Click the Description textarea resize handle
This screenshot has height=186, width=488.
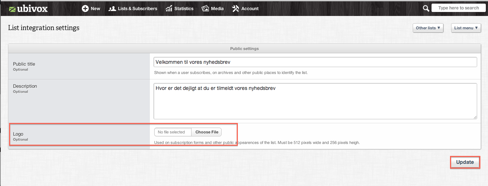tap(475, 117)
